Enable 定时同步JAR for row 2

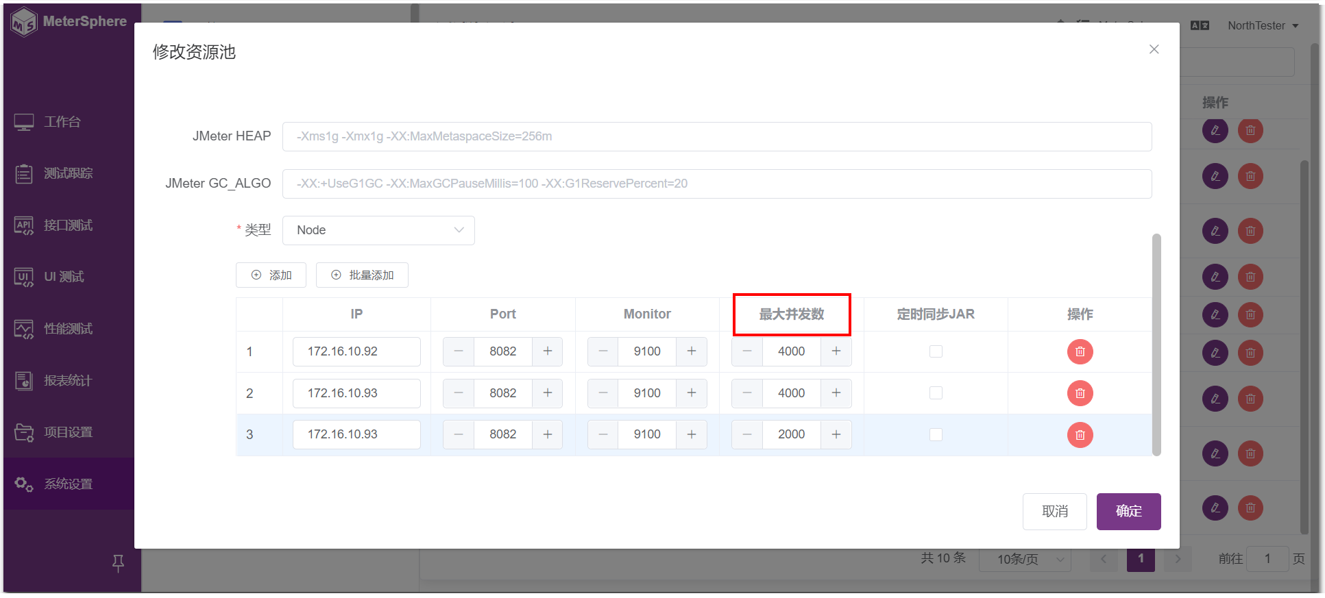point(936,393)
